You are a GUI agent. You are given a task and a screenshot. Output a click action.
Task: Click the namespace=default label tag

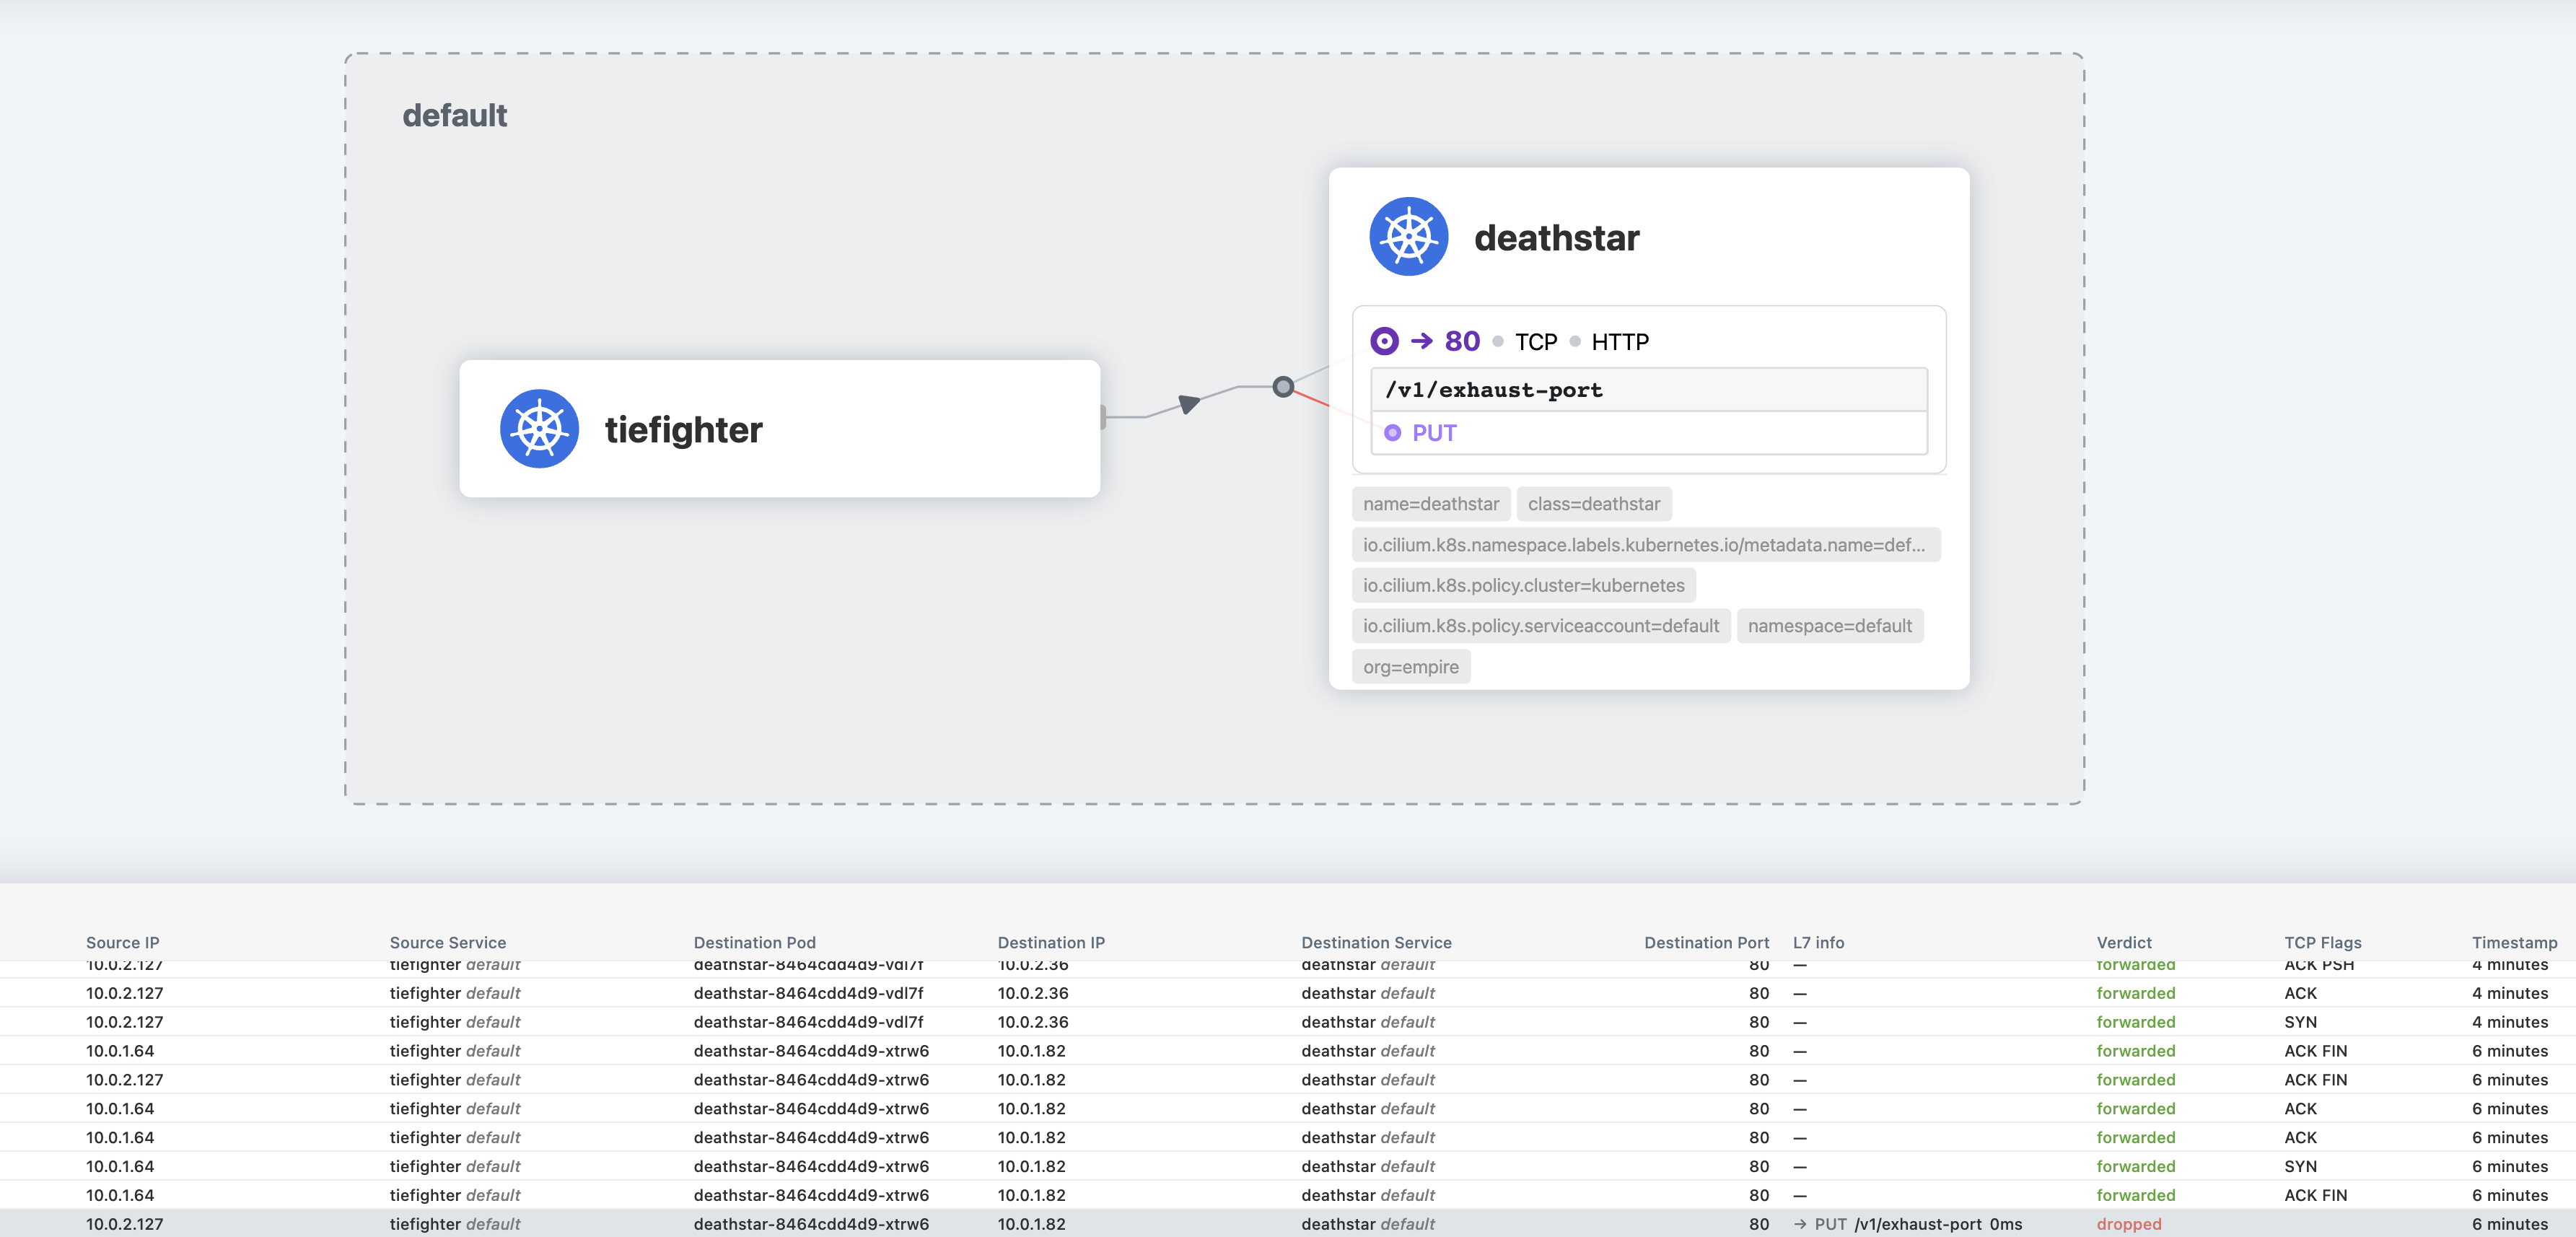(1829, 626)
